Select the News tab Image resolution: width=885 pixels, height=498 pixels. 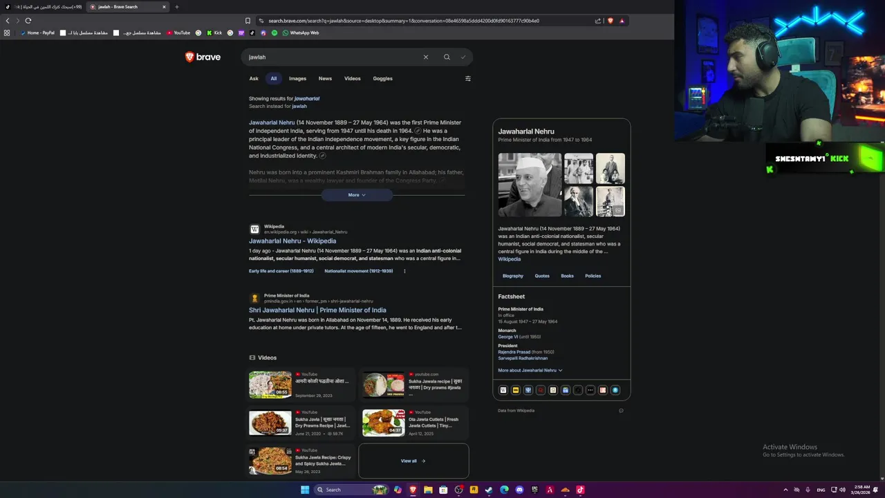(325, 79)
